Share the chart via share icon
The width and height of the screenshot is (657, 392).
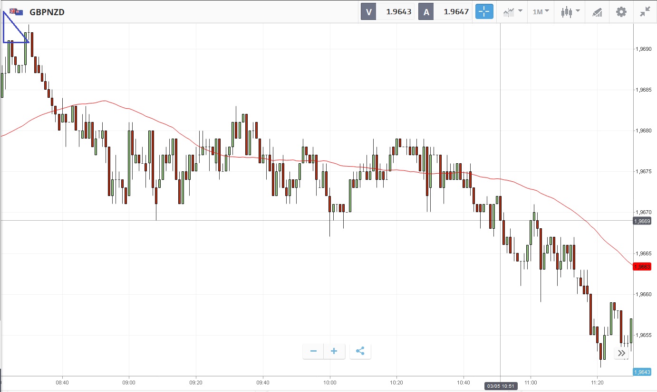[360, 351]
